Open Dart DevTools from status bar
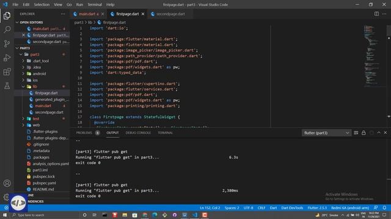 tap(292, 208)
